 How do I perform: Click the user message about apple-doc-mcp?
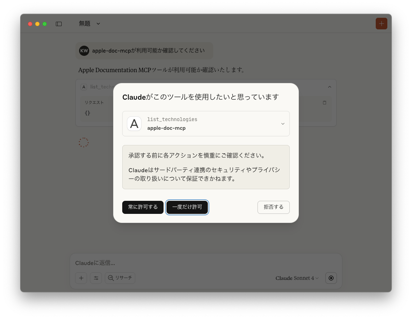tap(144, 51)
